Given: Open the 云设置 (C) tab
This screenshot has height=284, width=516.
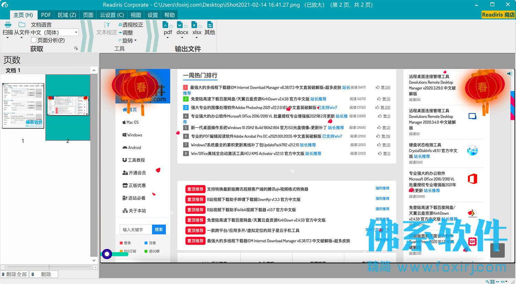Looking at the screenshot, I should [x=112, y=15].
